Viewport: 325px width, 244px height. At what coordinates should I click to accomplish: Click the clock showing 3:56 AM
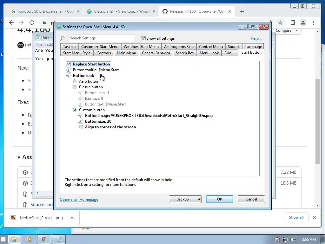coord(308,240)
